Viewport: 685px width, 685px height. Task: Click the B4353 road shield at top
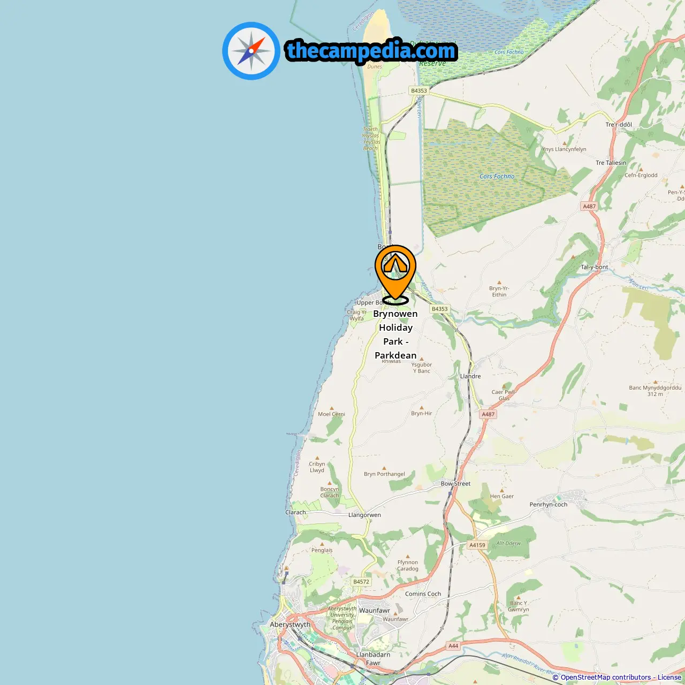pyautogui.click(x=419, y=90)
